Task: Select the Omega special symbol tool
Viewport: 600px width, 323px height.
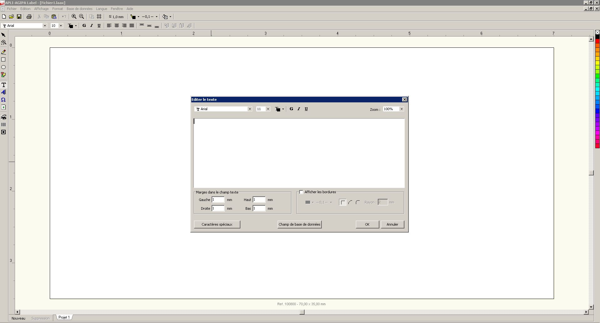Action: tap(3, 100)
